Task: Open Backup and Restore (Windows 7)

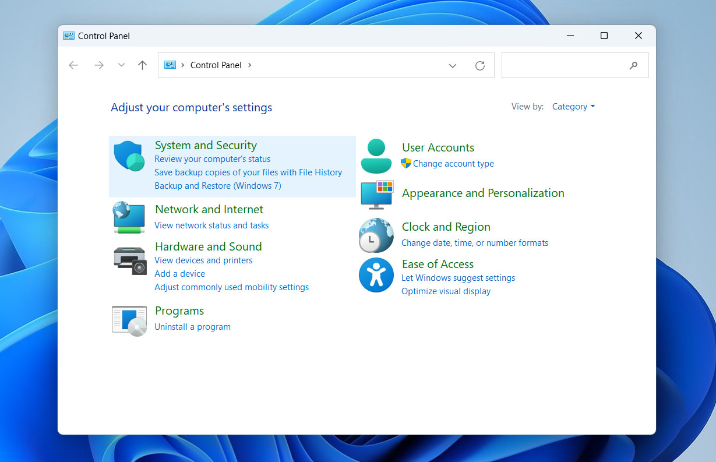Action: pos(218,186)
